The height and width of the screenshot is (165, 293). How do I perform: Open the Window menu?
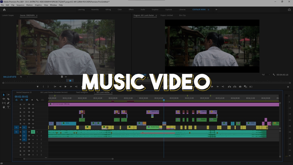tap(53, 5)
